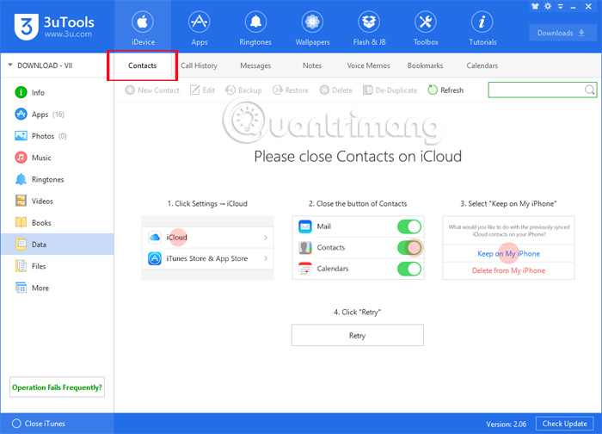Collapse the DOWNLOAD - VII device tree
The image size is (602, 434).
(10, 65)
